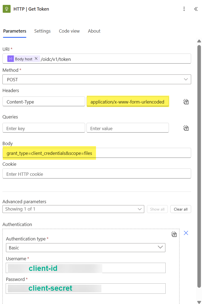Switch to the Code view tab
202x304 pixels.
[69, 31]
